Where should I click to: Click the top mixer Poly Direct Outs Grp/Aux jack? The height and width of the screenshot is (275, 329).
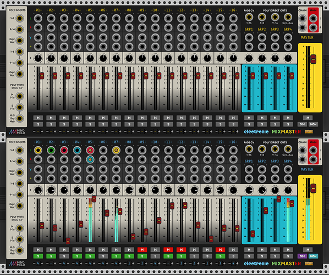(x=288, y=17)
